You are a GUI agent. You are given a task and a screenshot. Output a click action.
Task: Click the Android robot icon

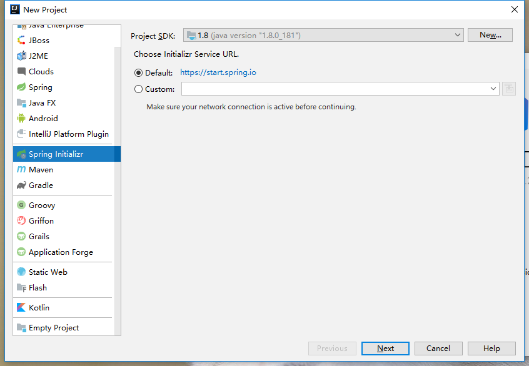(21, 118)
